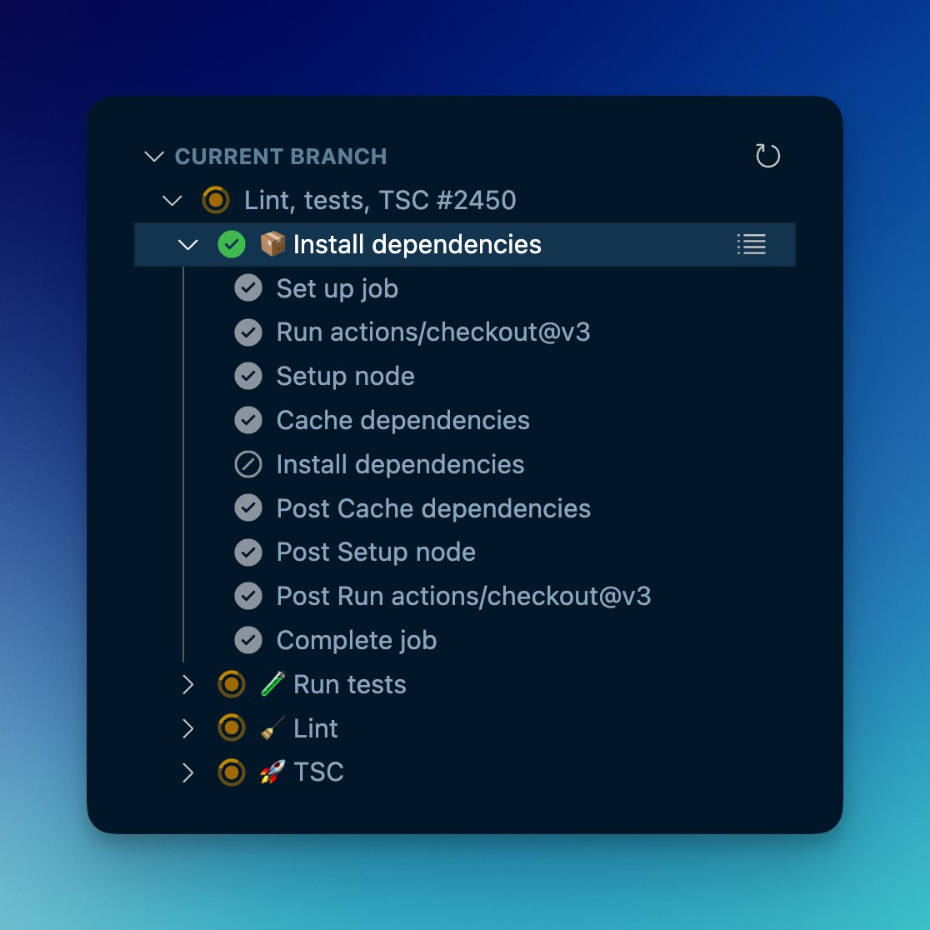
Task: Click the in-progress status icon of run #2450
Action: pos(215,201)
